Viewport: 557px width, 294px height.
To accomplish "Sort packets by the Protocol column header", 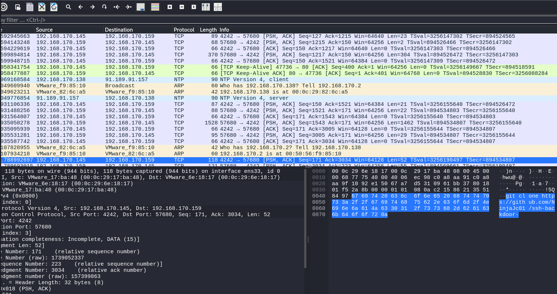I will coord(184,30).
